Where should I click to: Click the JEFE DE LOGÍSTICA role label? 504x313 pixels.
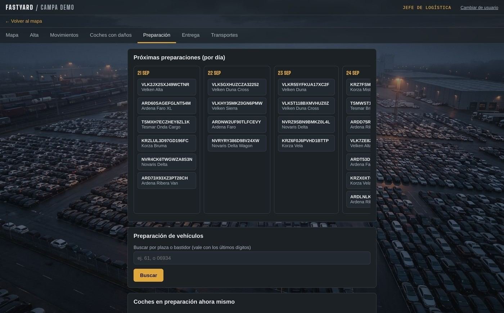coord(427,8)
